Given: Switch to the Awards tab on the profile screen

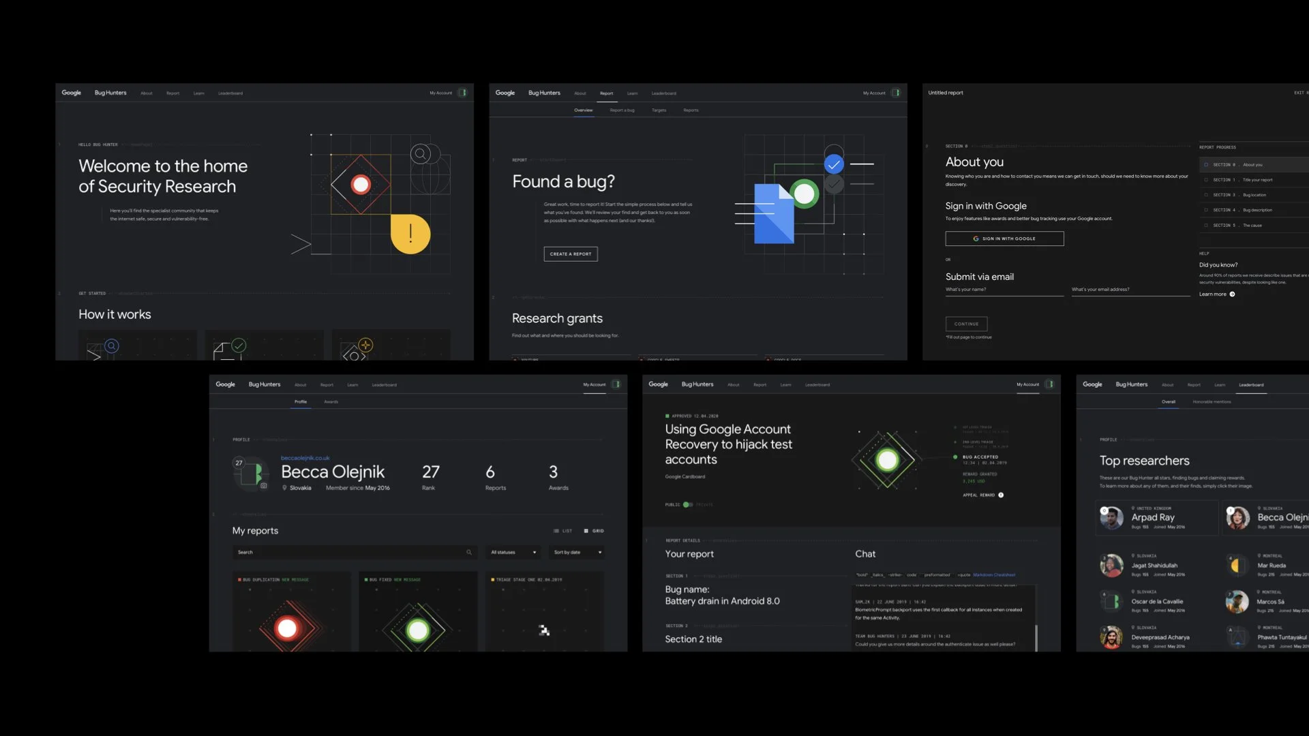Looking at the screenshot, I should coord(331,402).
